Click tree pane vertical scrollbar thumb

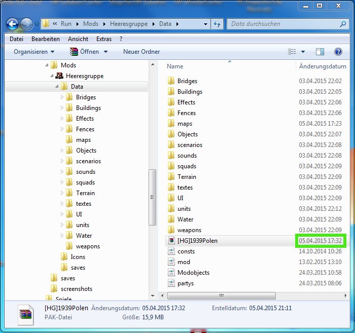(x=152, y=197)
